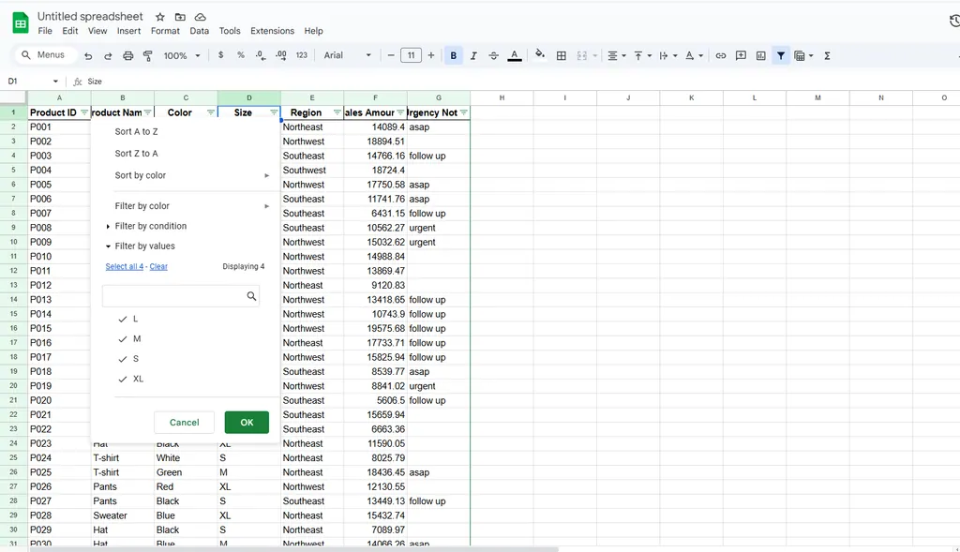Select the paint format tool
960x552 pixels.
[x=147, y=56]
